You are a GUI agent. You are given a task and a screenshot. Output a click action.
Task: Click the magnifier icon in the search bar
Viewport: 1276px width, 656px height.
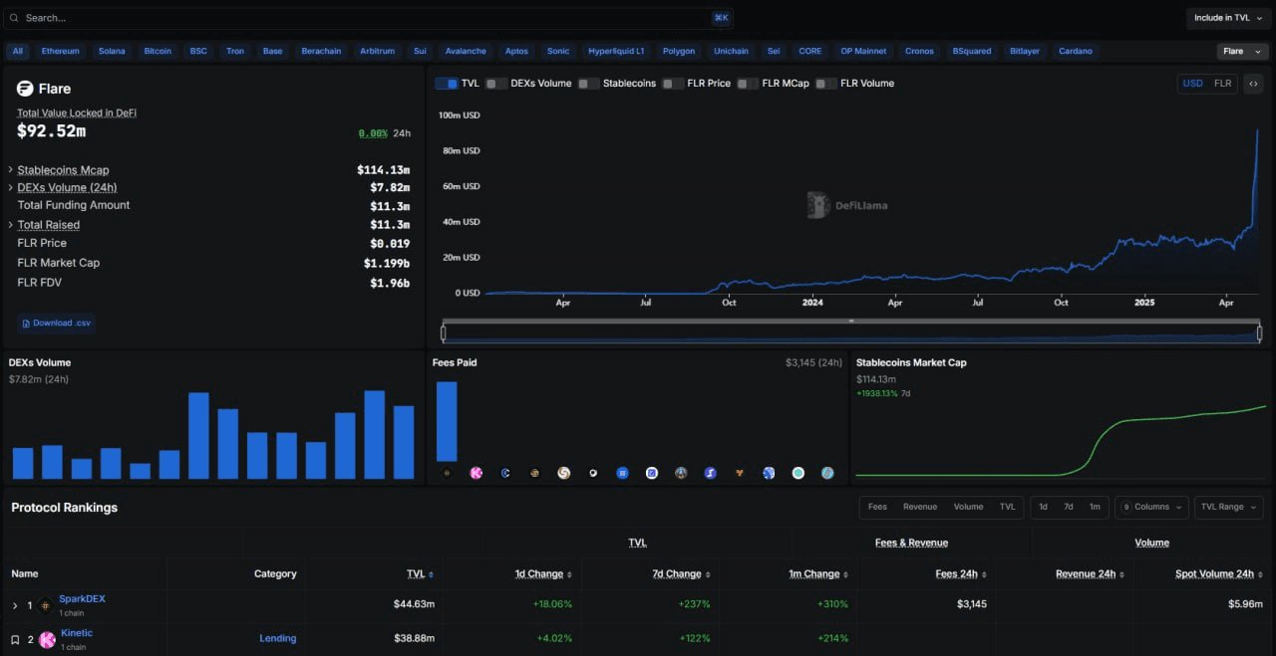click(13, 18)
